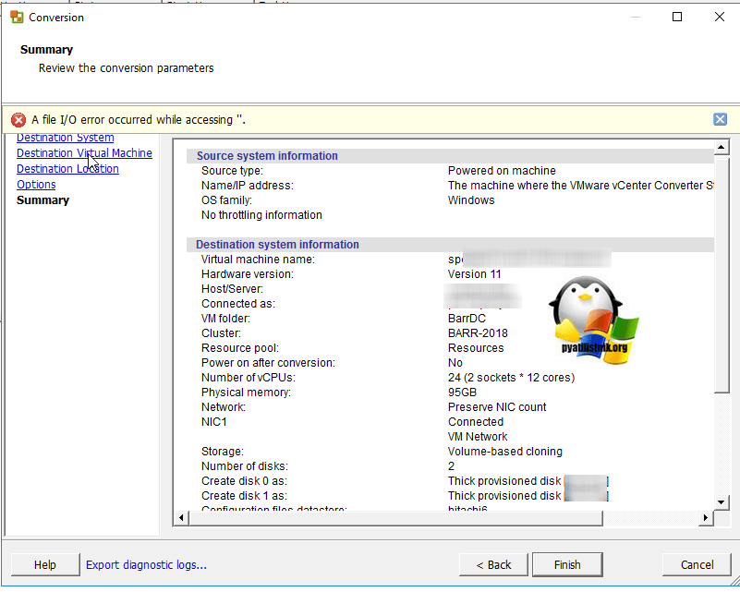Click the 'OS family:' label

226,200
